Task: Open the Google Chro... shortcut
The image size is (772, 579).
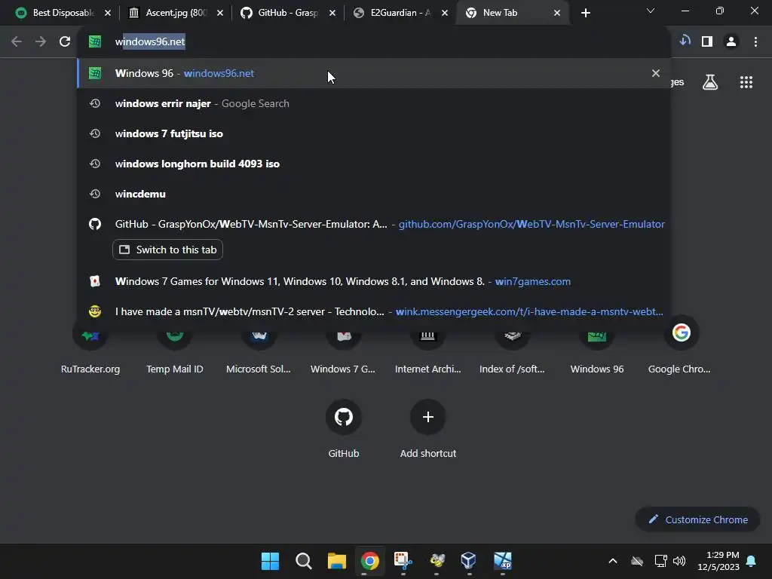Action: (681, 345)
